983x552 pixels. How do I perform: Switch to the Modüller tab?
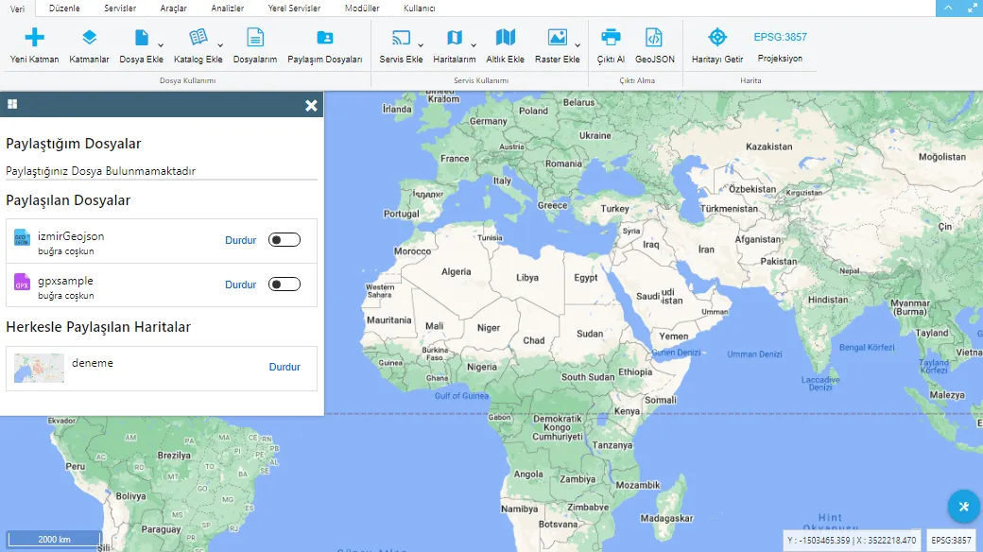pyautogui.click(x=362, y=9)
